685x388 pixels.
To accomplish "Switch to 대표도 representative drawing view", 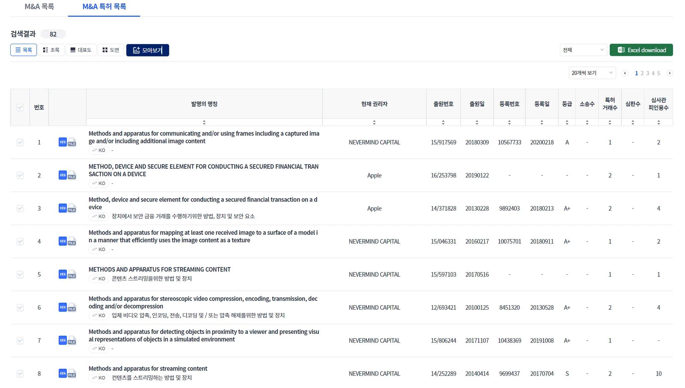I will click(x=81, y=50).
